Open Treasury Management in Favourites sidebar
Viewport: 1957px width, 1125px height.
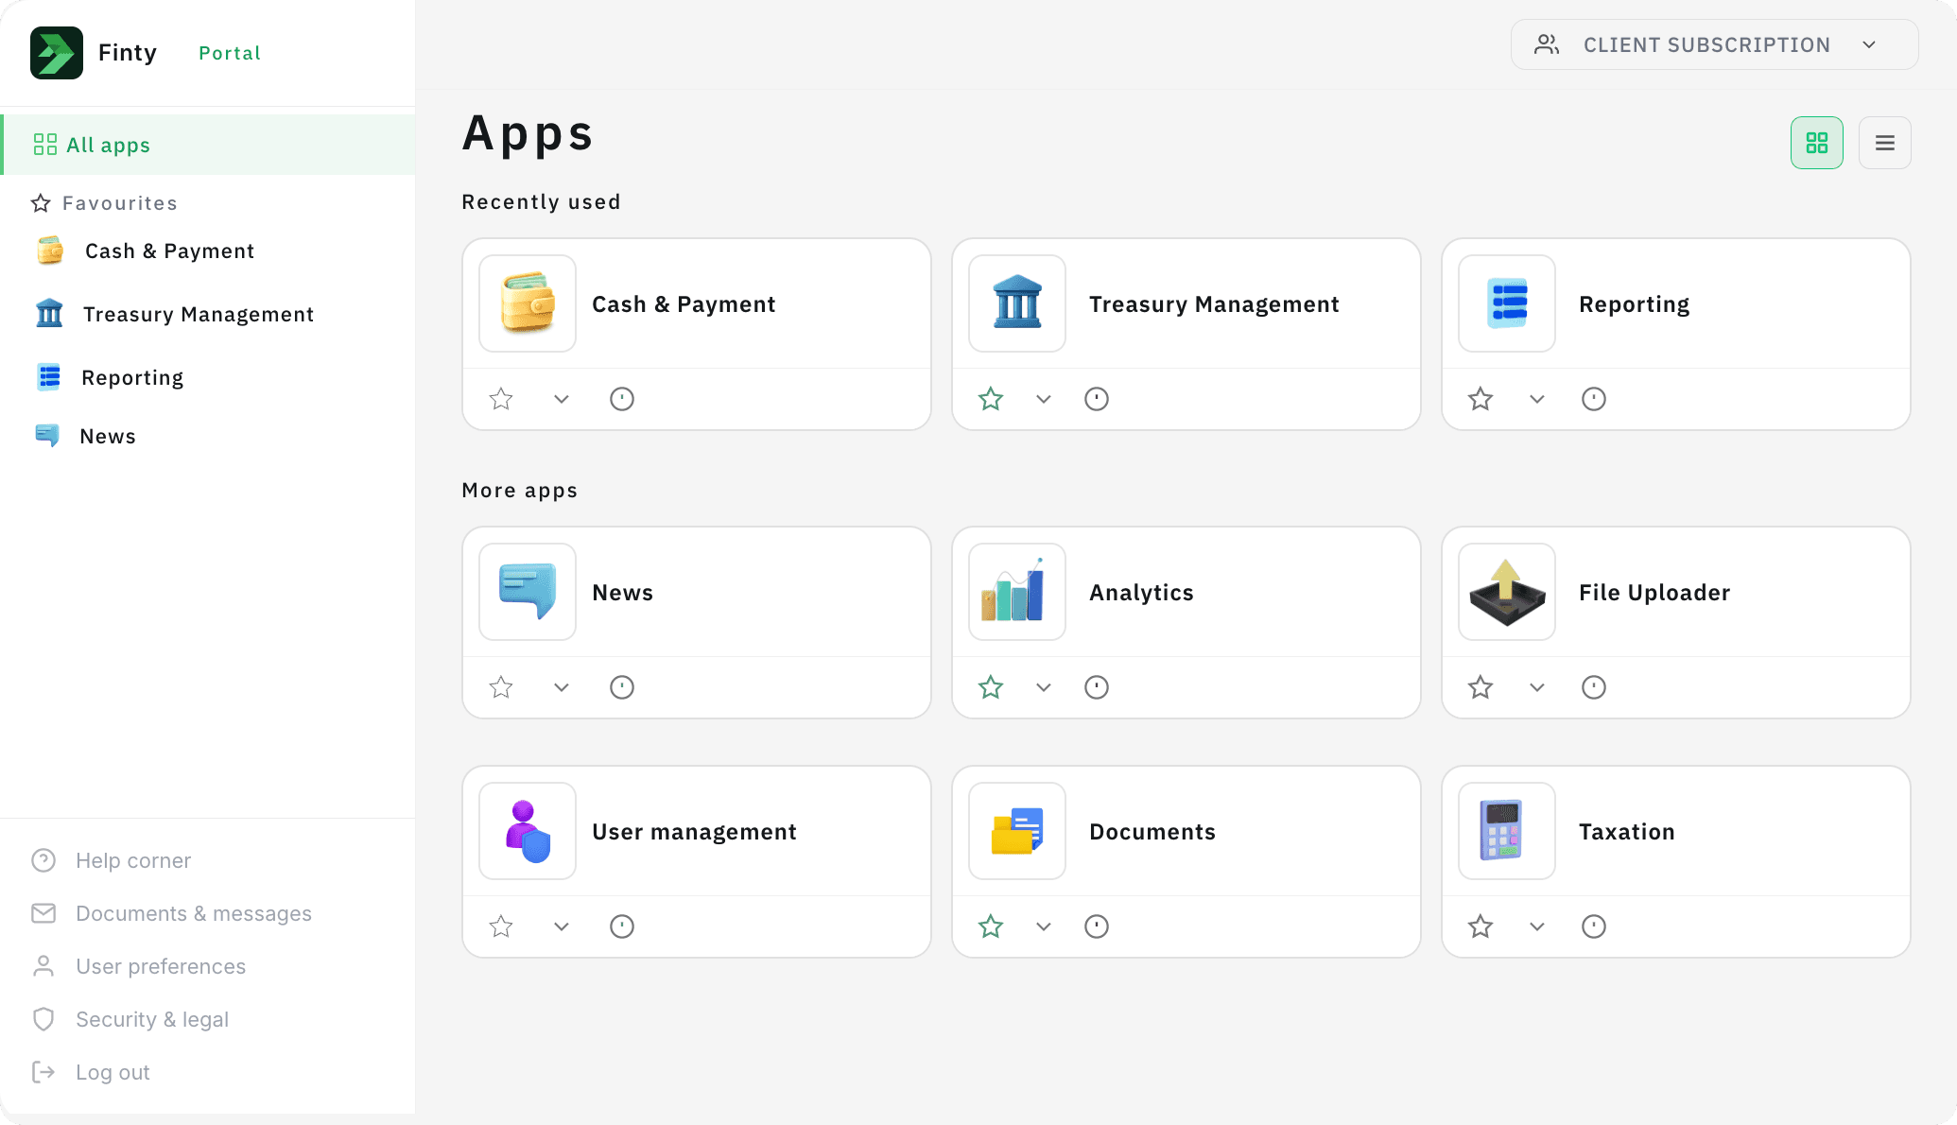click(x=174, y=314)
